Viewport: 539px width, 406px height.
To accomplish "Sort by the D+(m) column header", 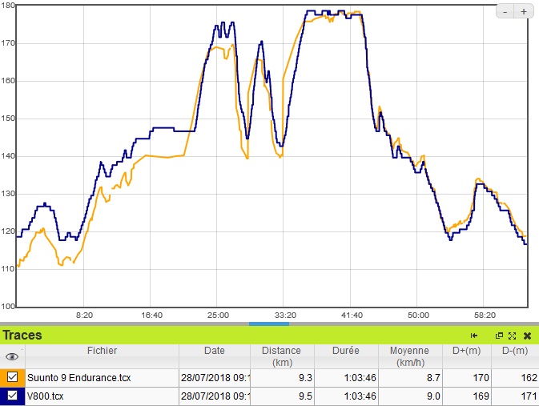I will pos(466,351).
